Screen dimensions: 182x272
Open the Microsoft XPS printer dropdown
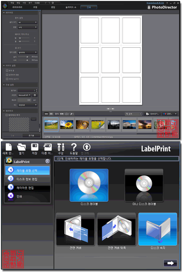[24, 95]
